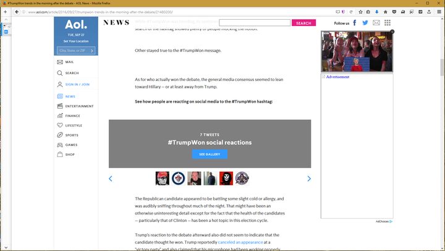Open the bookmarks list clipboard icon
Image resolution: width=445 pixels, height=251 pixels.
click(368, 12)
